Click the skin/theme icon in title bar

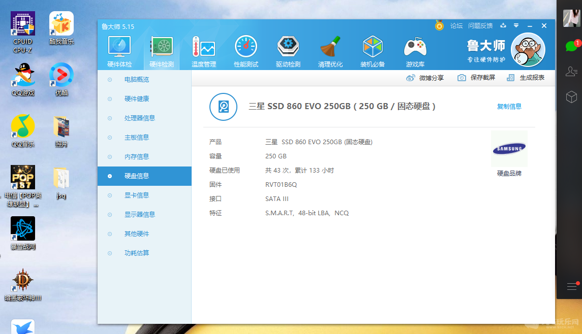click(503, 25)
